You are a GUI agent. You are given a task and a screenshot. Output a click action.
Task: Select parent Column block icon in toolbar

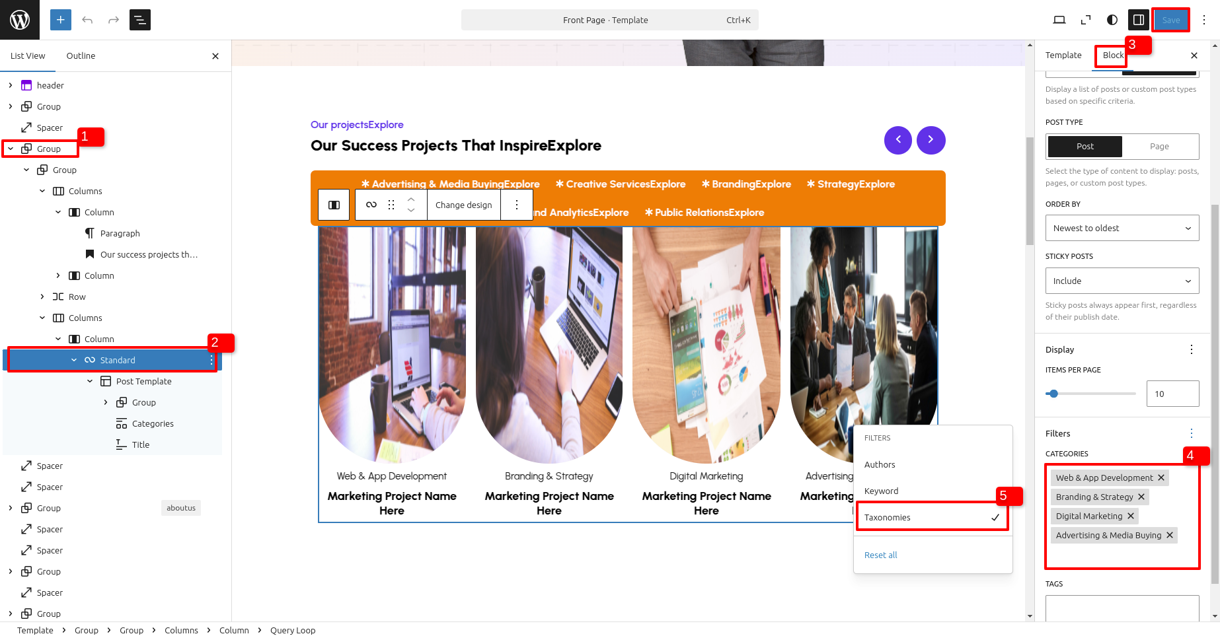334,205
